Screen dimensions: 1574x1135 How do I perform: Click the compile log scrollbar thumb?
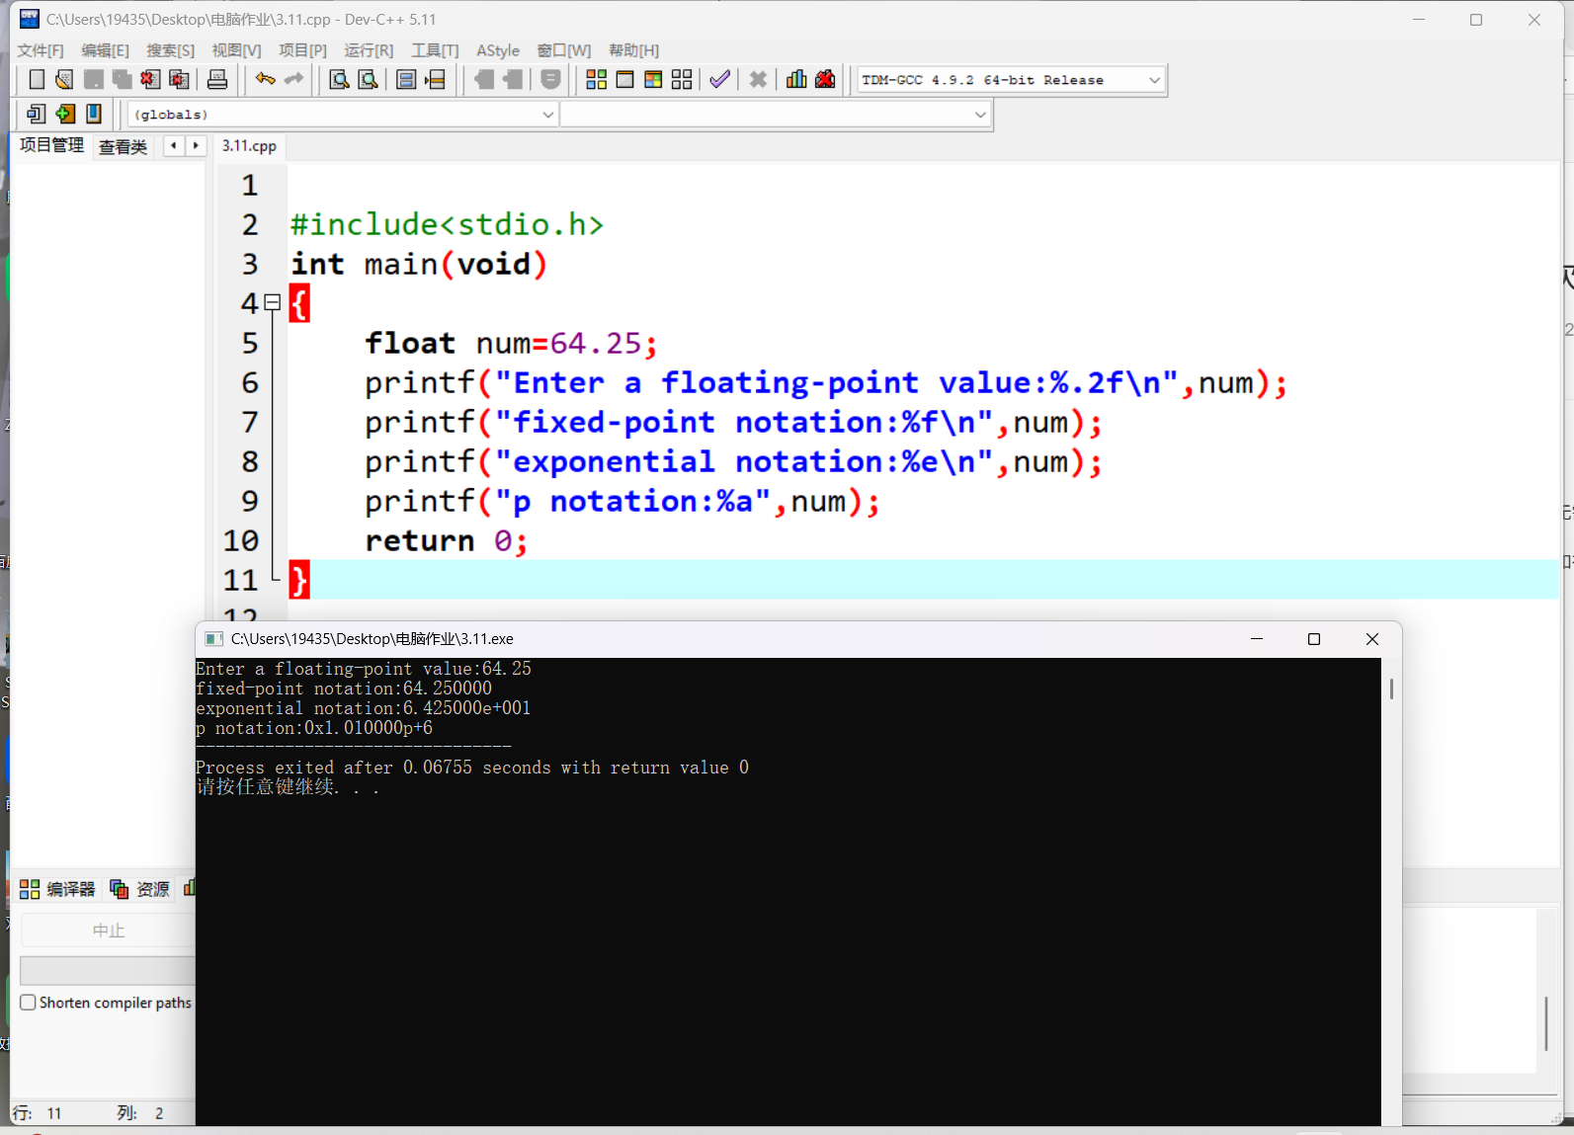[x=1546, y=1023]
